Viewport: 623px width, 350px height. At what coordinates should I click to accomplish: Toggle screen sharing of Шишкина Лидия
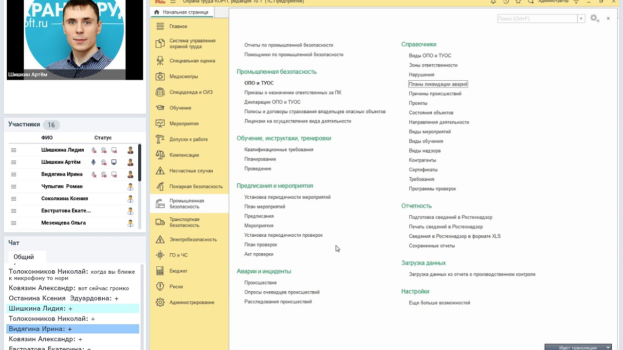click(114, 150)
